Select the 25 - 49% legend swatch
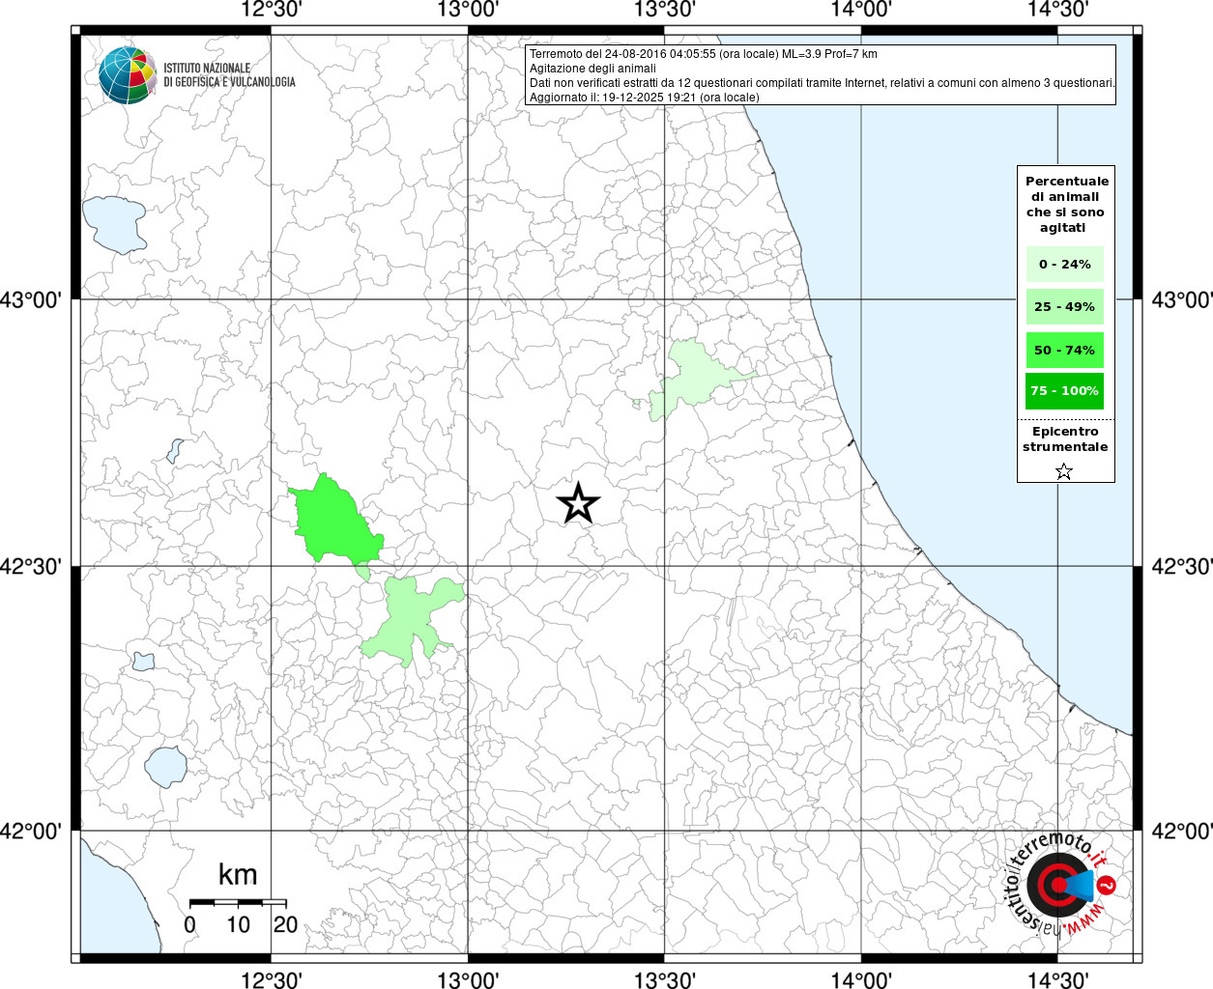This screenshot has width=1213, height=989. (1064, 307)
